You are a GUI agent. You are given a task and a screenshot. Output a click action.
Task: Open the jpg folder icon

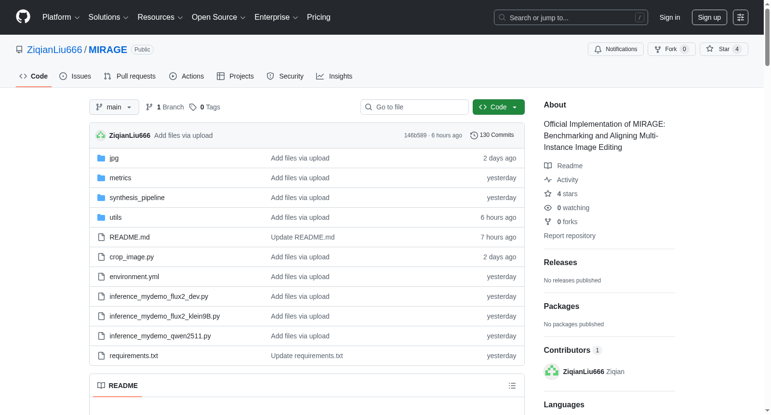click(101, 158)
